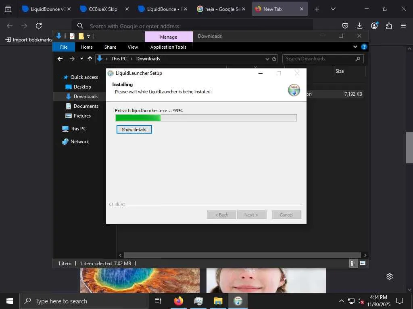Select the Manage contextual tab
This screenshot has height=309, width=413.
169,37
